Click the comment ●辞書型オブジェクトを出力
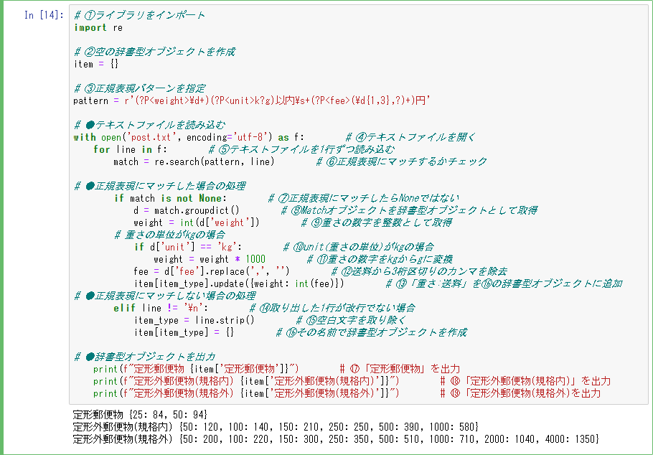 (144, 357)
